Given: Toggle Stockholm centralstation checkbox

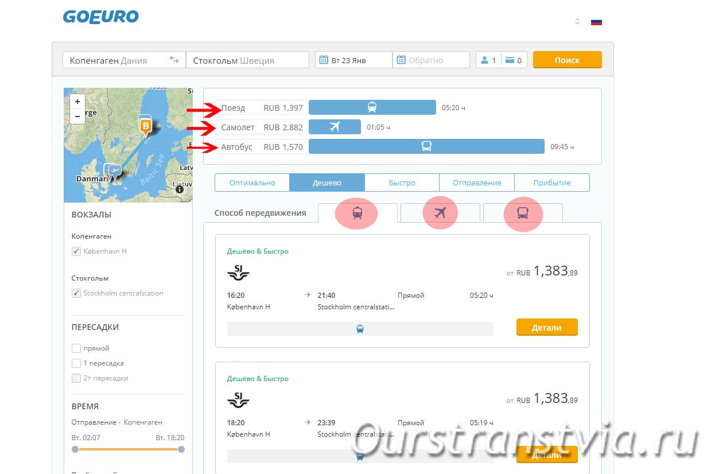Looking at the screenshot, I should [x=76, y=293].
